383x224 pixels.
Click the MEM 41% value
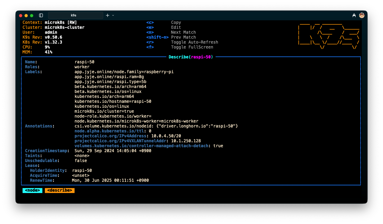tap(48, 52)
